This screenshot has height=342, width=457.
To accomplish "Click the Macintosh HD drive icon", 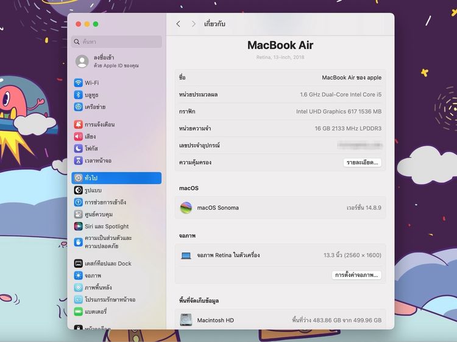I will tap(186, 320).
